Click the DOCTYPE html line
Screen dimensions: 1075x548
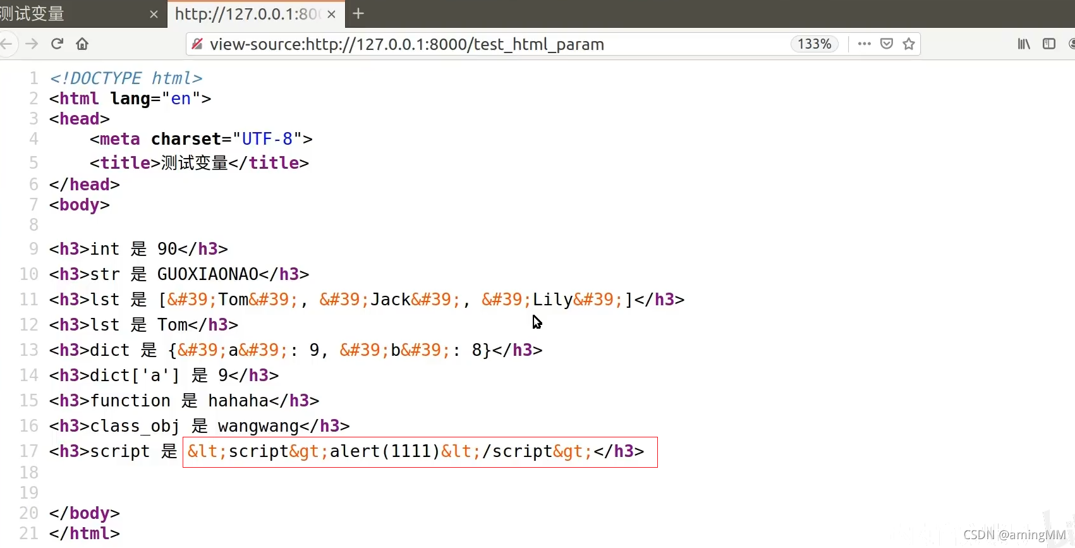coord(126,78)
